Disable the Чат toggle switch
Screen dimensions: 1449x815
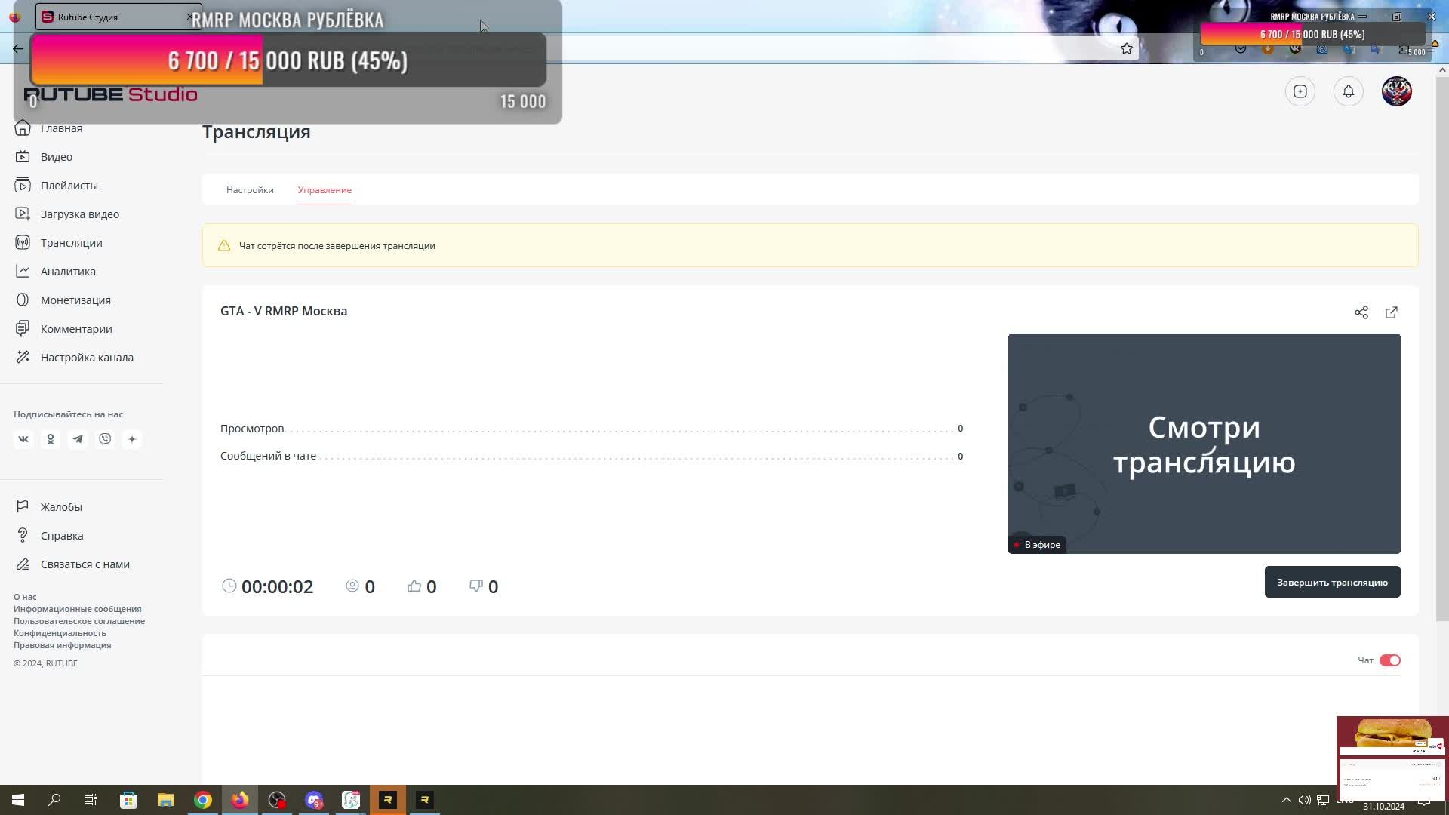pyautogui.click(x=1389, y=660)
